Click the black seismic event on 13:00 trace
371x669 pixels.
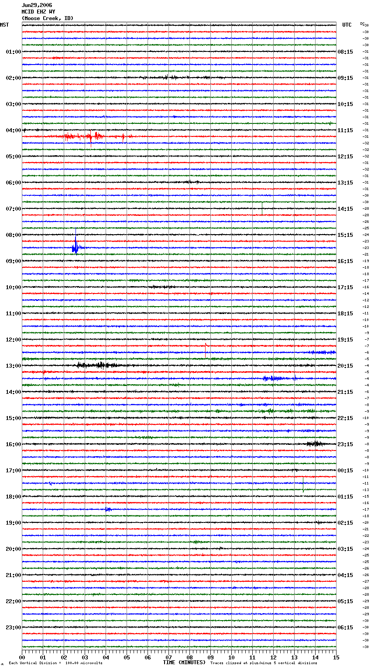(x=98, y=365)
